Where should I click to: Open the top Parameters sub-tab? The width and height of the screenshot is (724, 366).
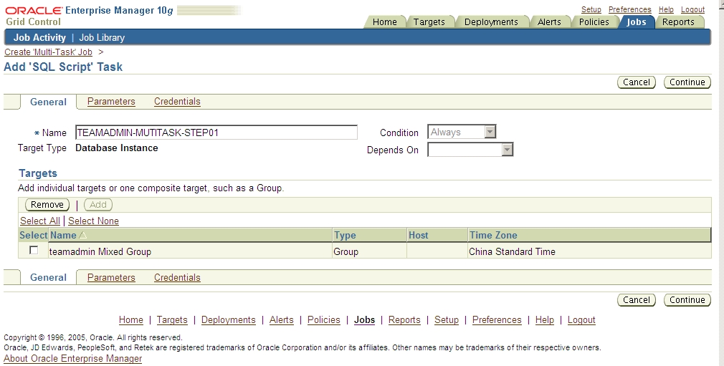111,102
